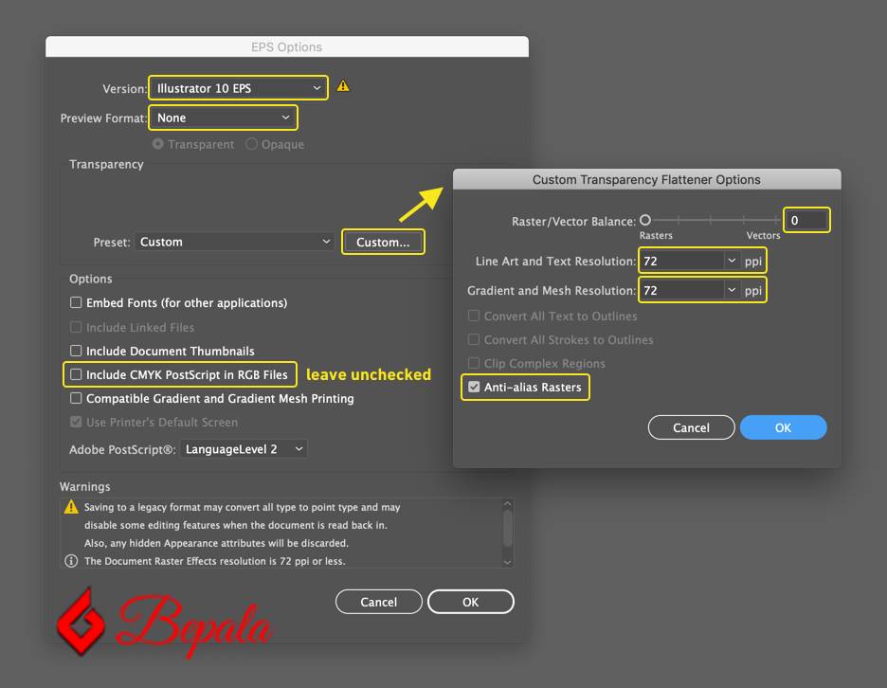
Task: Click the warning icon in the Warnings panel
Action: click(69, 507)
